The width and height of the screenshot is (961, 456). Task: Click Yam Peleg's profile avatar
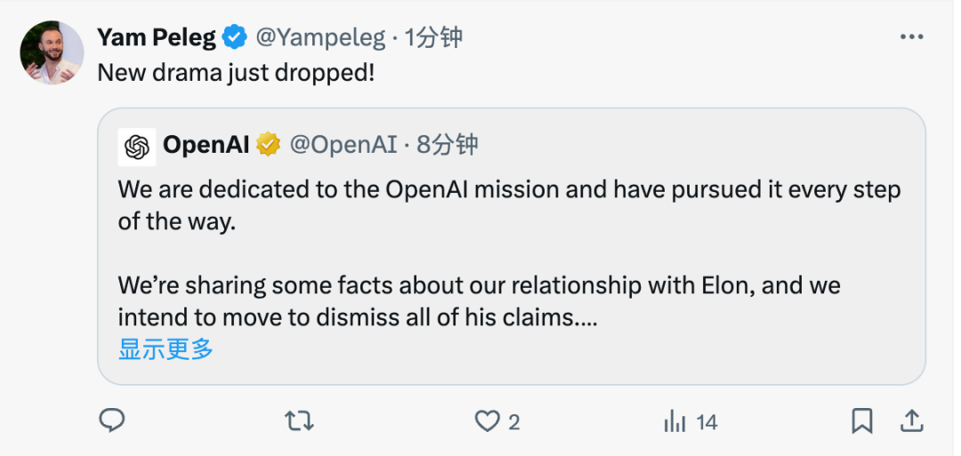[52, 53]
